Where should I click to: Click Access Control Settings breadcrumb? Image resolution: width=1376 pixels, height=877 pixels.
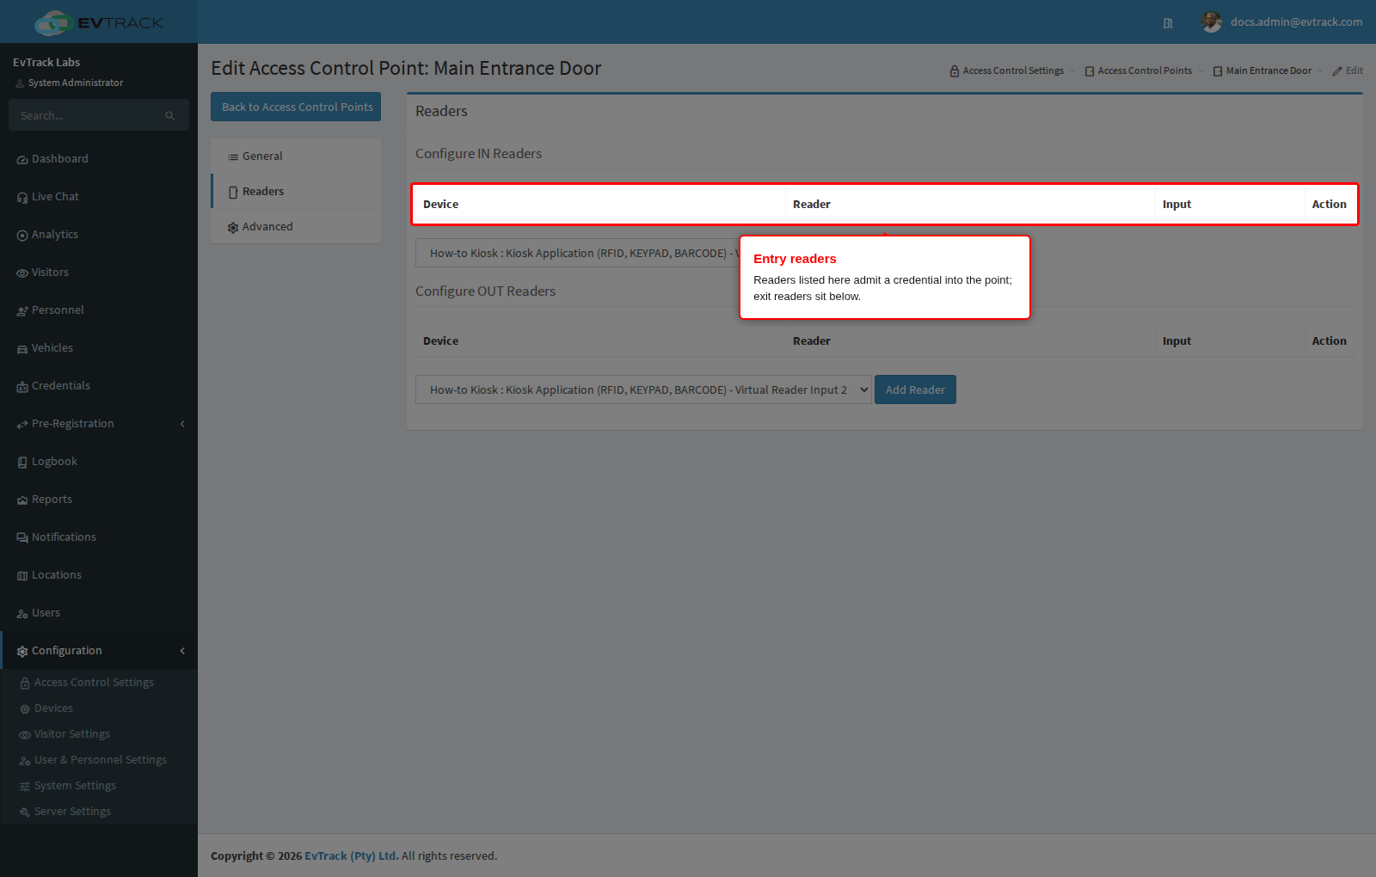click(x=1007, y=71)
